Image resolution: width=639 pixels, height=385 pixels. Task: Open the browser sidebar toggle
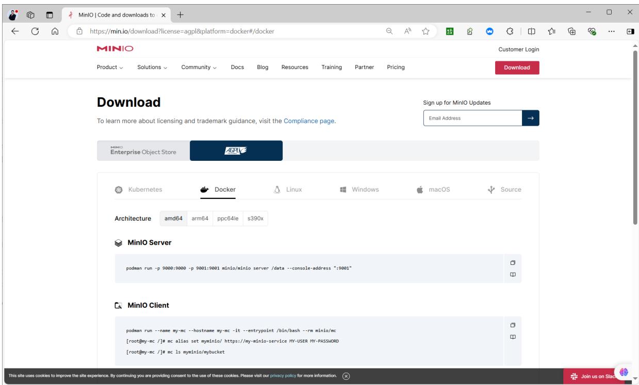(x=630, y=31)
